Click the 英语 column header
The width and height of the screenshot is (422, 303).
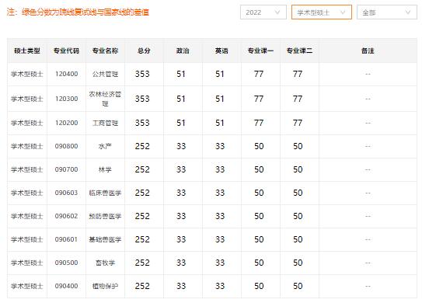point(221,50)
